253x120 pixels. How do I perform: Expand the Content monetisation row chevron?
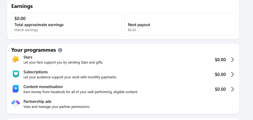[232, 89]
